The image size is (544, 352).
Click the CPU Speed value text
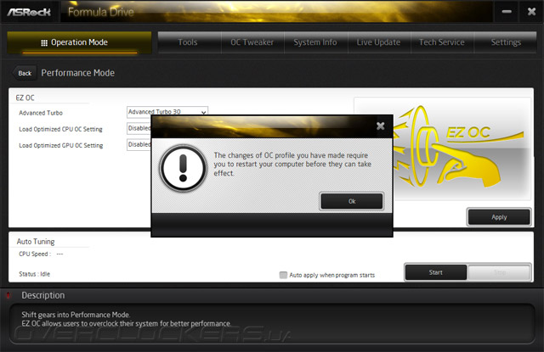click(59, 254)
